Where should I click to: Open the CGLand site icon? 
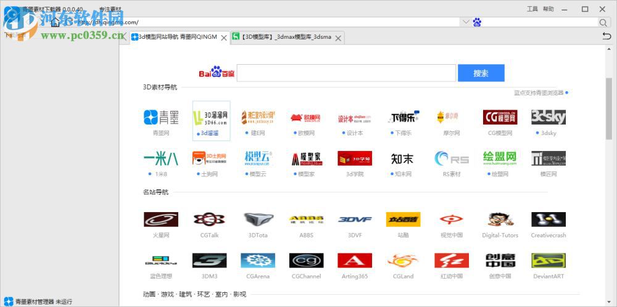404,260
